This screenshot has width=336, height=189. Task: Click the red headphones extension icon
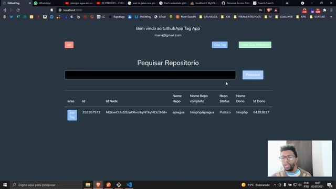click(x=304, y=10)
